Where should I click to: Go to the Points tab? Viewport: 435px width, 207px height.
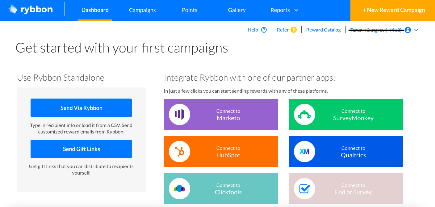pyautogui.click(x=190, y=10)
